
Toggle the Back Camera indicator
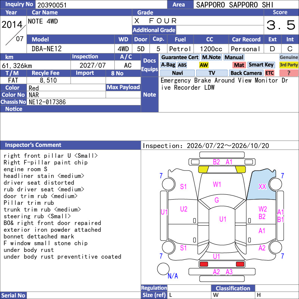click(x=246, y=73)
